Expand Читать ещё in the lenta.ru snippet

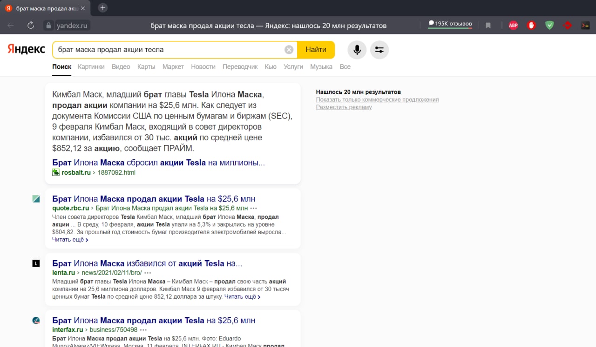pyautogui.click(x=243, y=296)
